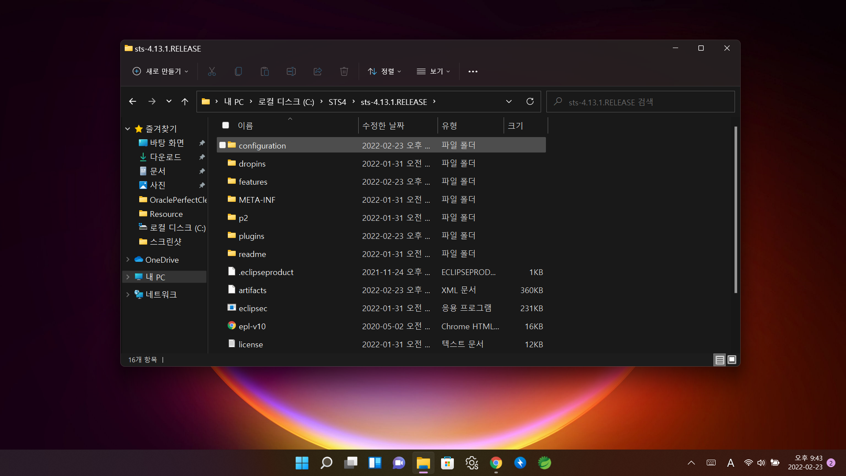Check the configuration folder checkbox
The width and height of the screenshot is (846, 476).
(x=223, y=145)
